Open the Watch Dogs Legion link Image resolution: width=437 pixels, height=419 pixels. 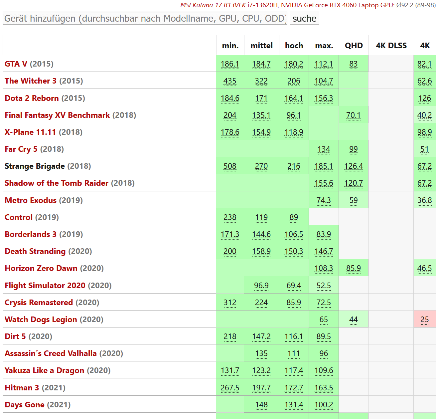[x=41, y=319]
